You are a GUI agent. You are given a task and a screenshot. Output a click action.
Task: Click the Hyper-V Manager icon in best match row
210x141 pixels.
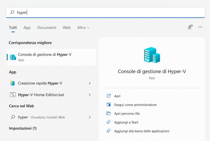(13, 57)
